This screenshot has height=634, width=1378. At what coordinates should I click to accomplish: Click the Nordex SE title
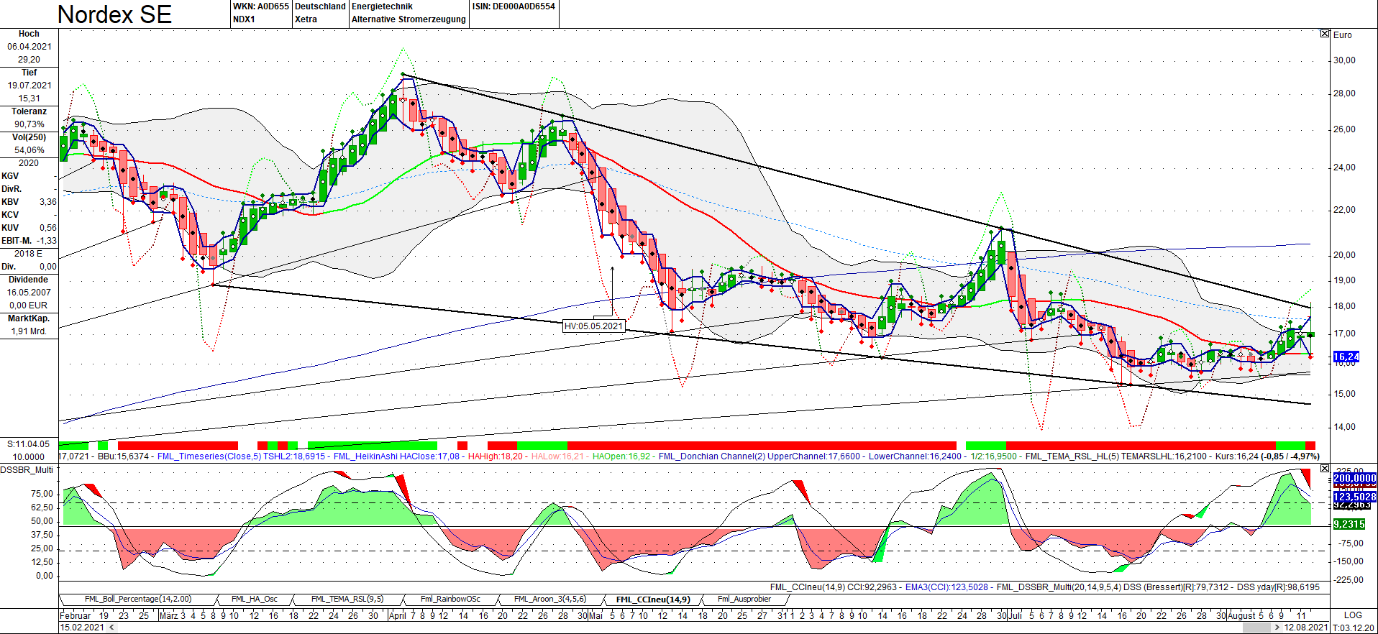tap(114, 14)
